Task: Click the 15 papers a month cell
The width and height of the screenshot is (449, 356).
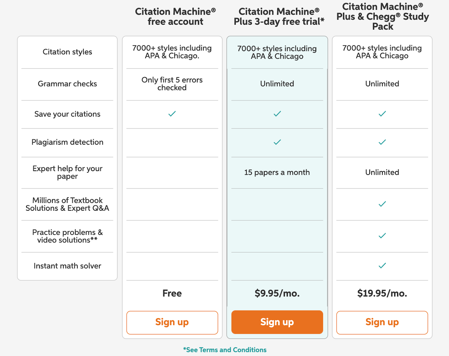Action: click(x=277, y=172)
